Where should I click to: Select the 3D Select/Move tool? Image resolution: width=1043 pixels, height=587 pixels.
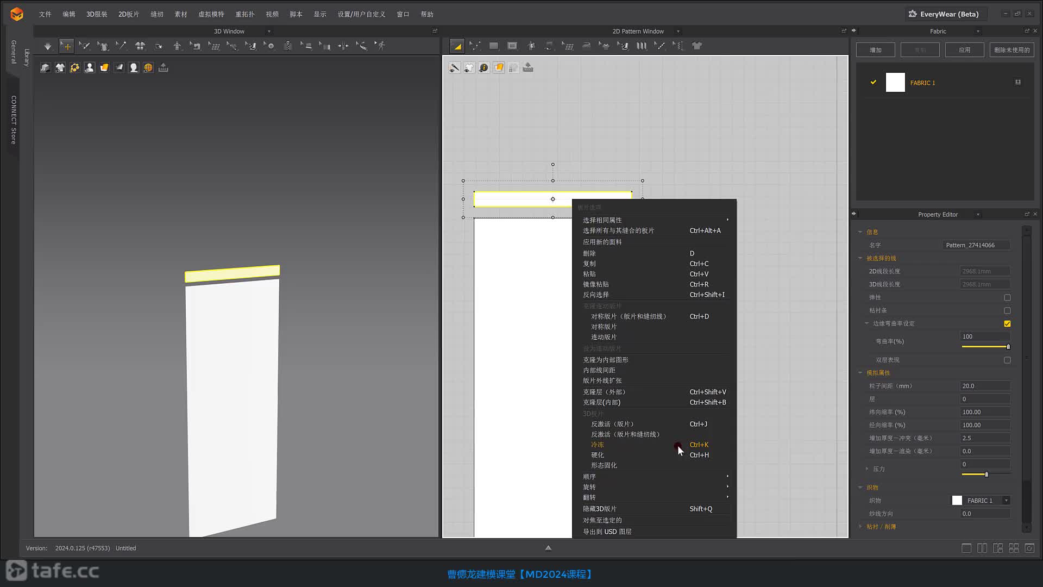66,46
